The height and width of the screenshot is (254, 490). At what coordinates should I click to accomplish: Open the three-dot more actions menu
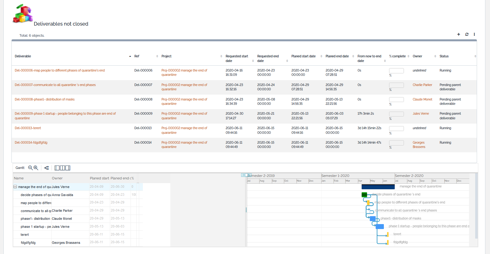point(474,34)
